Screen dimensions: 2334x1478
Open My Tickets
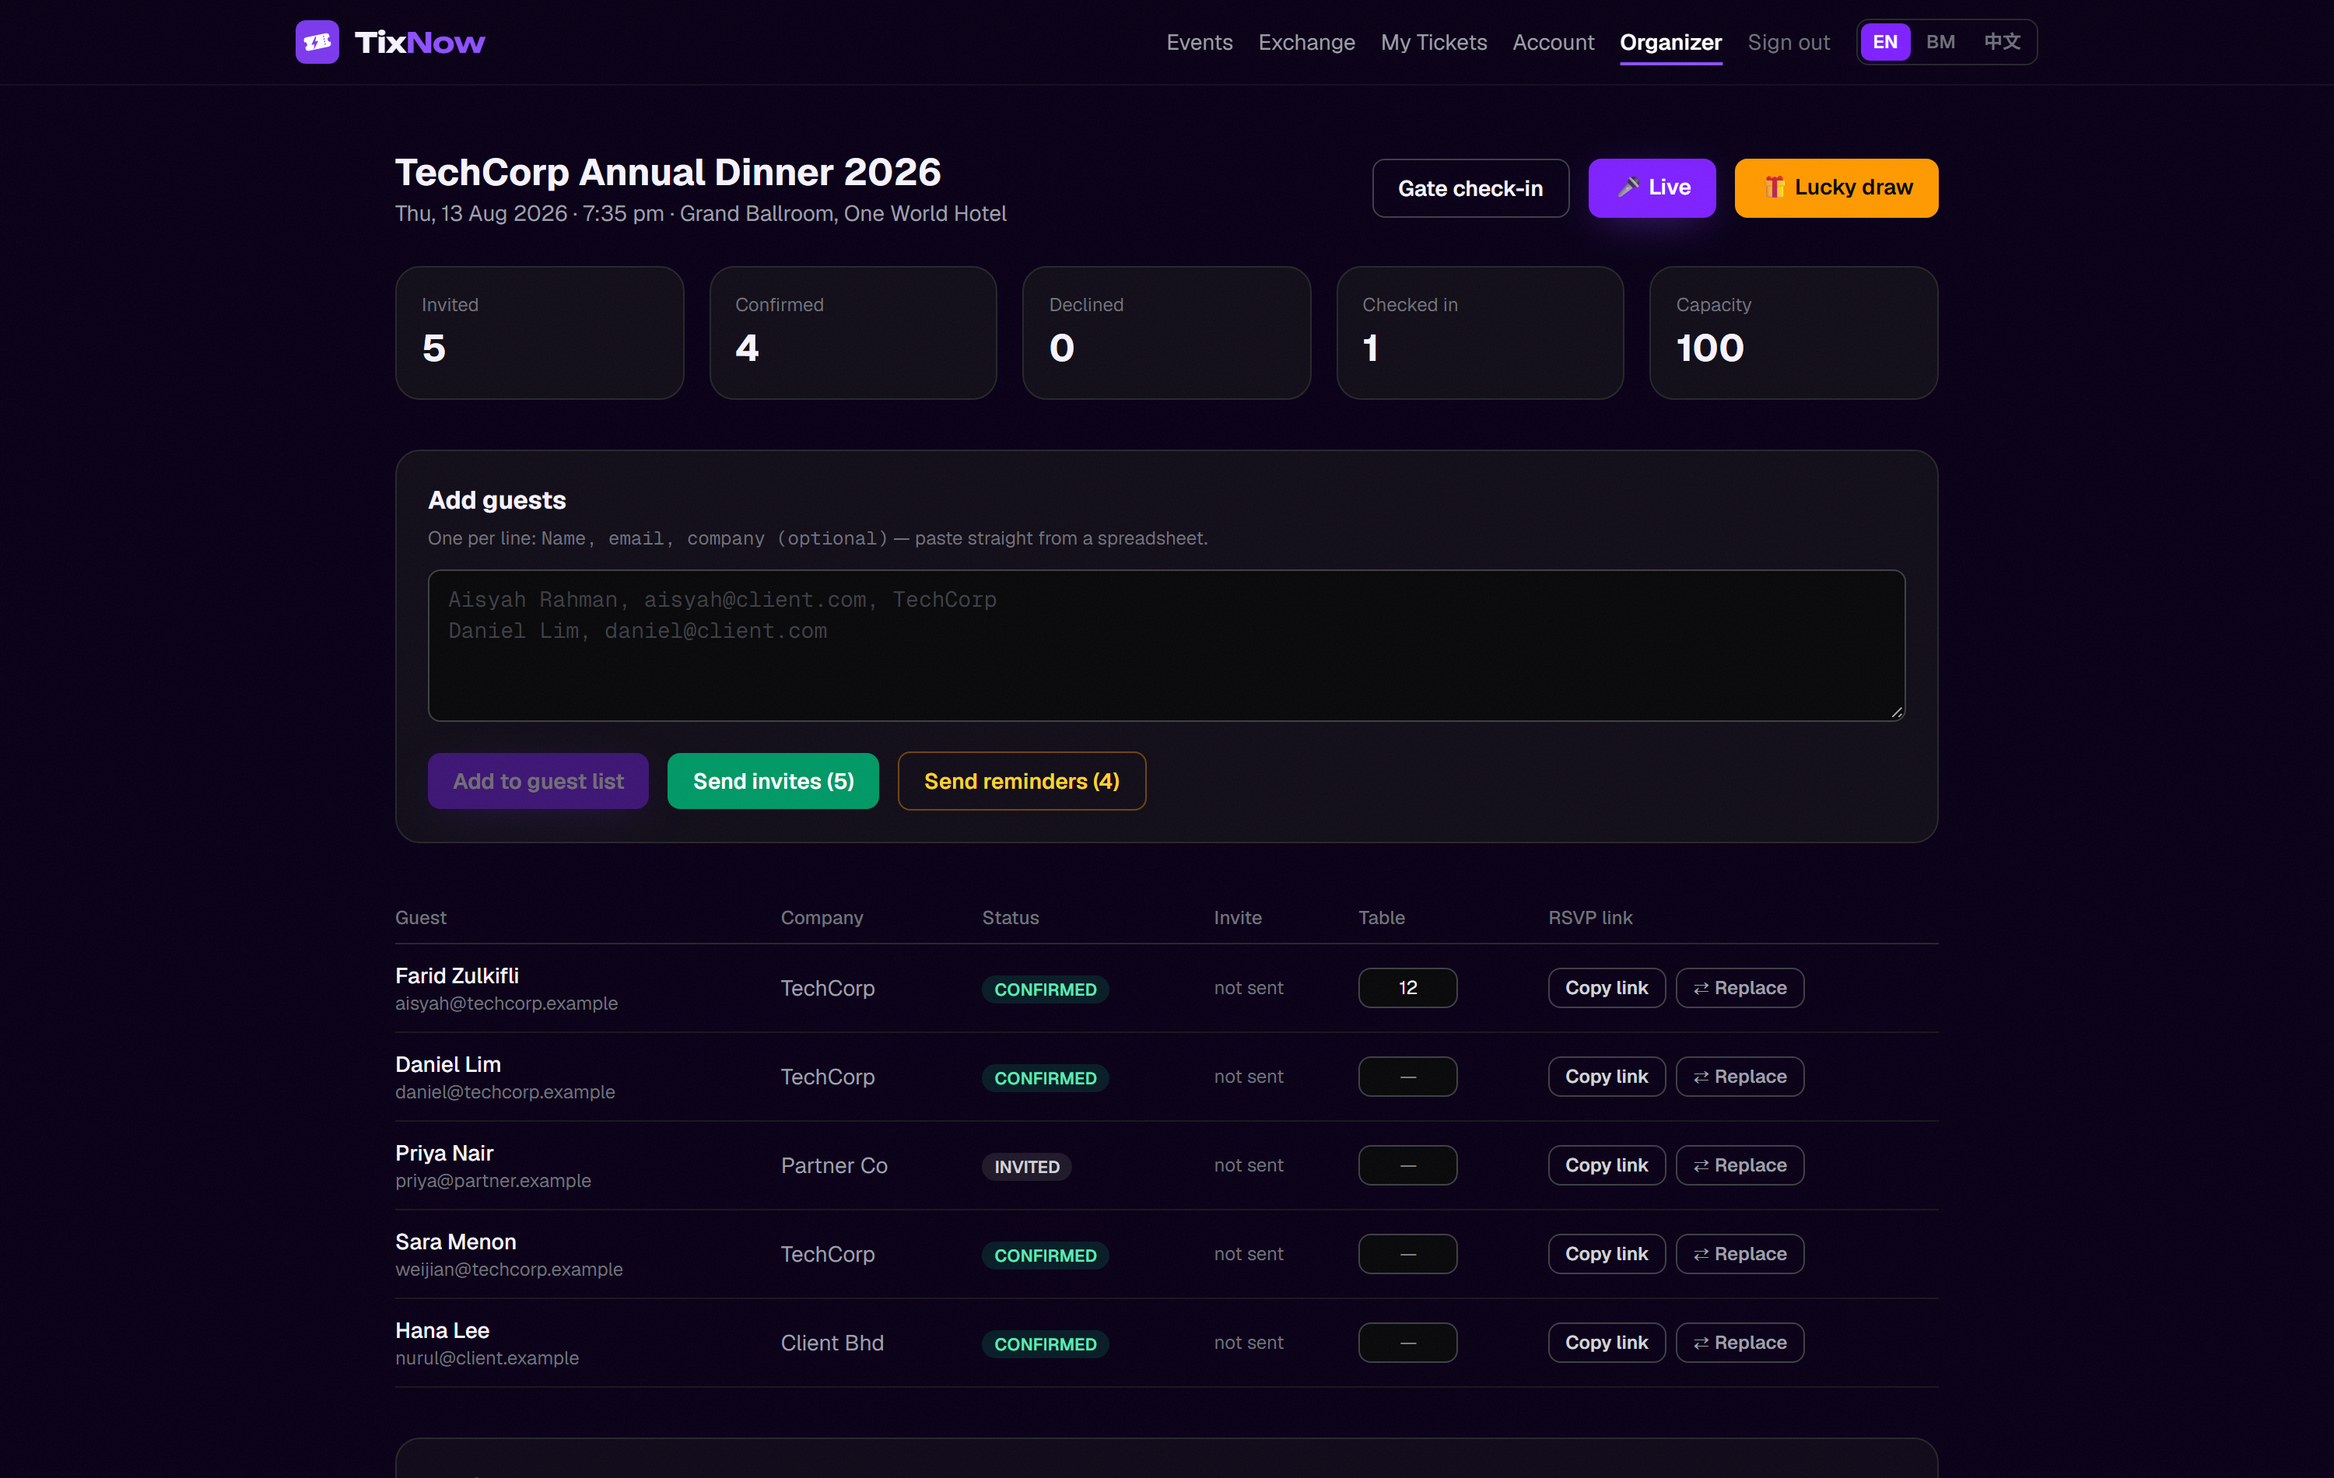(1434, 43)
